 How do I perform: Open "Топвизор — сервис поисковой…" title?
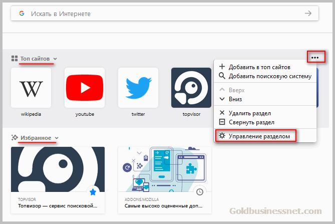point(58,206)
